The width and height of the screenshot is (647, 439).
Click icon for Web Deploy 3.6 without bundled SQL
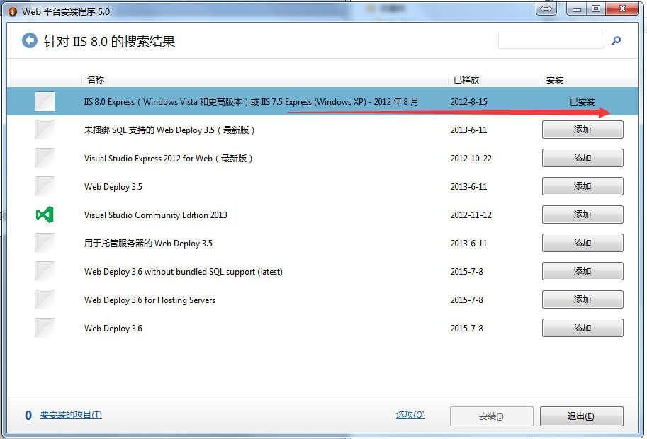(x=45, y=271)
